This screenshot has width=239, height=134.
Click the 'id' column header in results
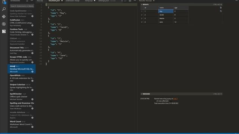[151, 7]
